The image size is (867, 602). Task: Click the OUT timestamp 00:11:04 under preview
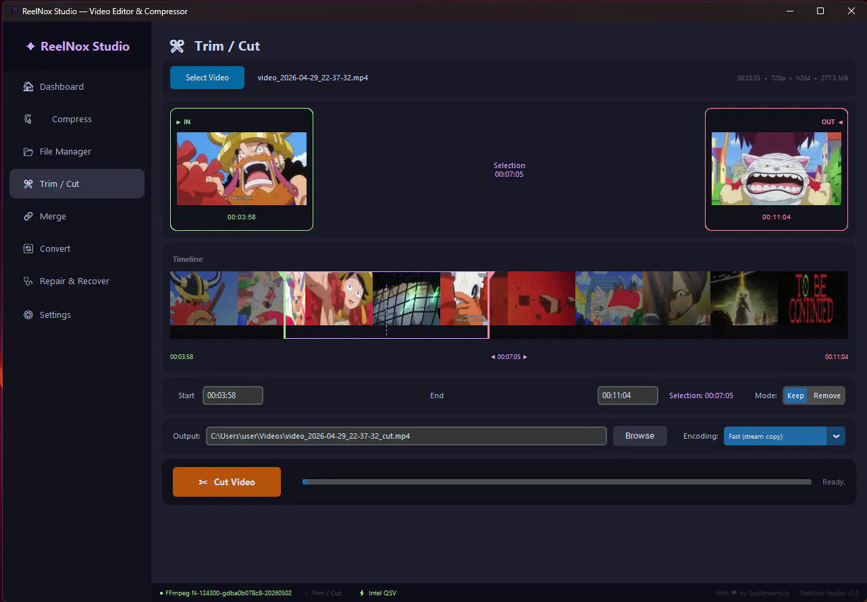coord(777,217)
